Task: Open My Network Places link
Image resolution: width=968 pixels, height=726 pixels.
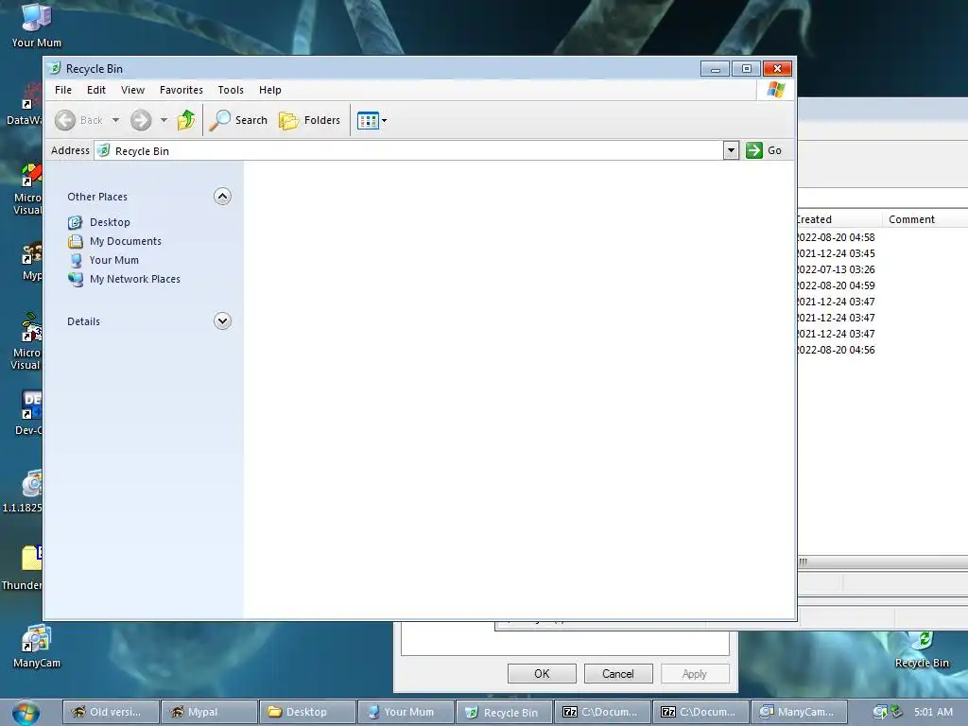Action: click(134, 279)
